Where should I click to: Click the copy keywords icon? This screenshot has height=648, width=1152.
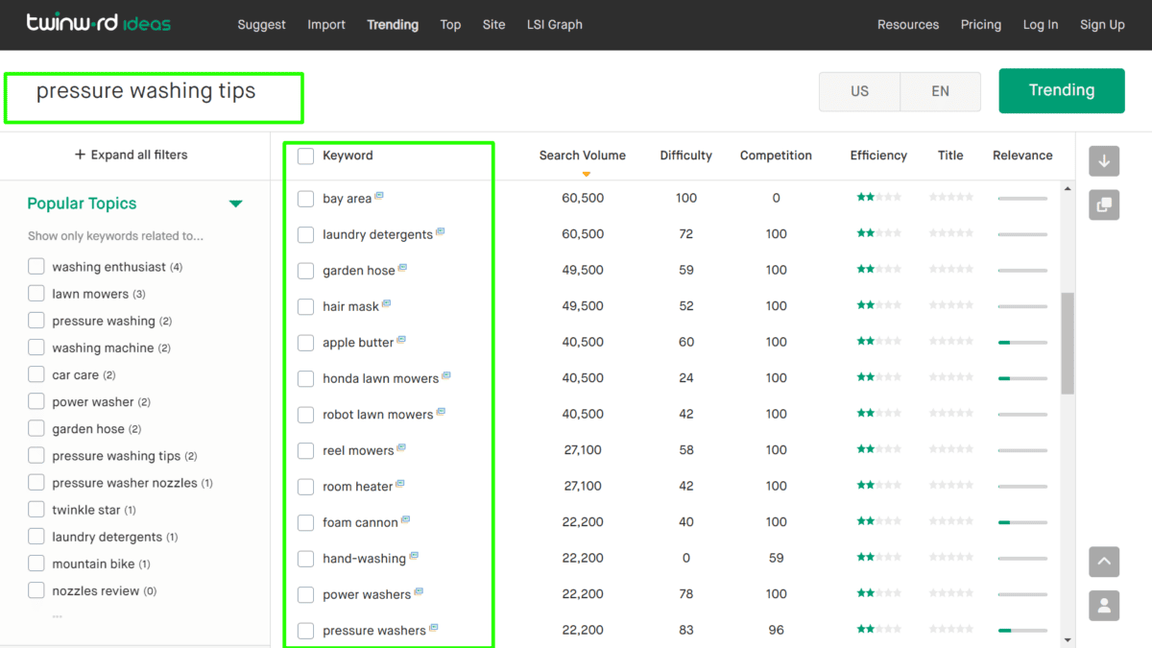(x=1104, y=204)
